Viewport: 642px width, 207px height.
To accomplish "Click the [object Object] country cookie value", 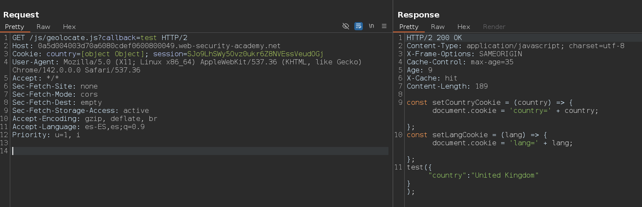I will click(113, 54).
